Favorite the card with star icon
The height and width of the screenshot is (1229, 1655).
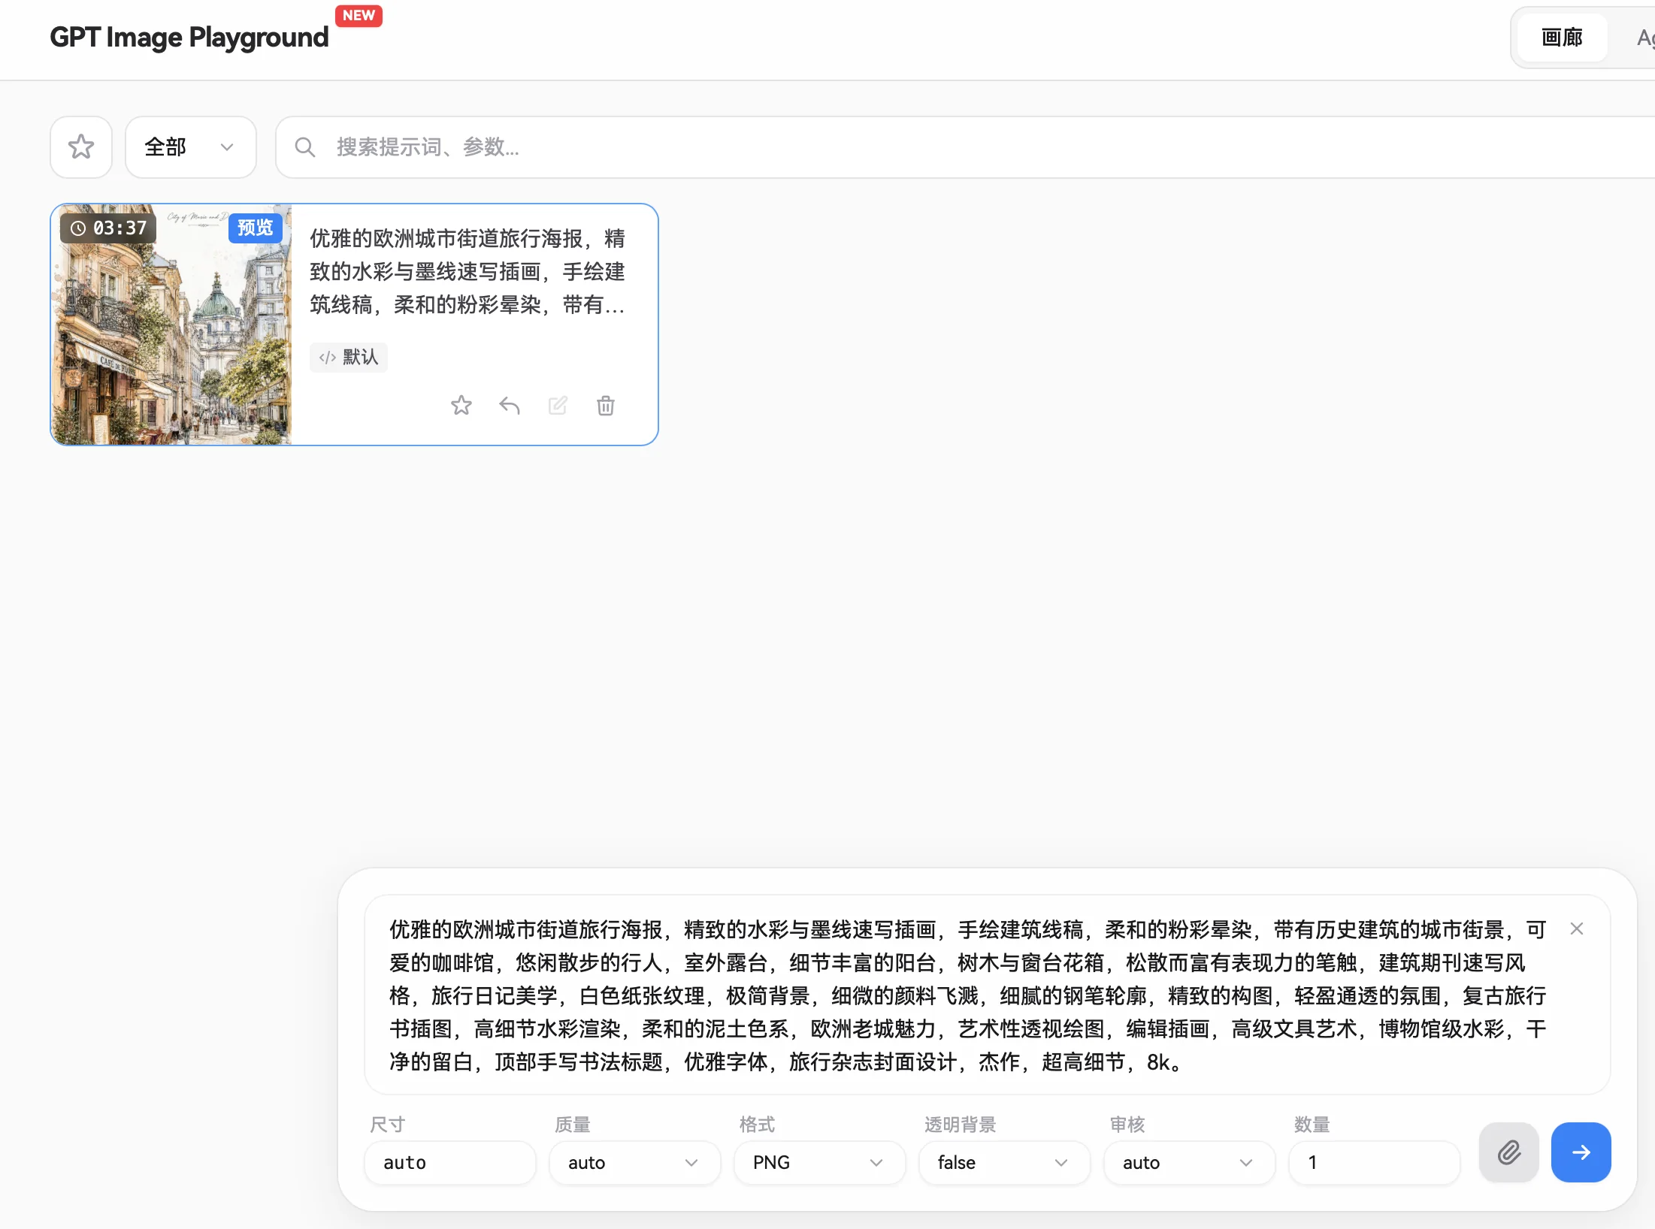tap(461, 406)
